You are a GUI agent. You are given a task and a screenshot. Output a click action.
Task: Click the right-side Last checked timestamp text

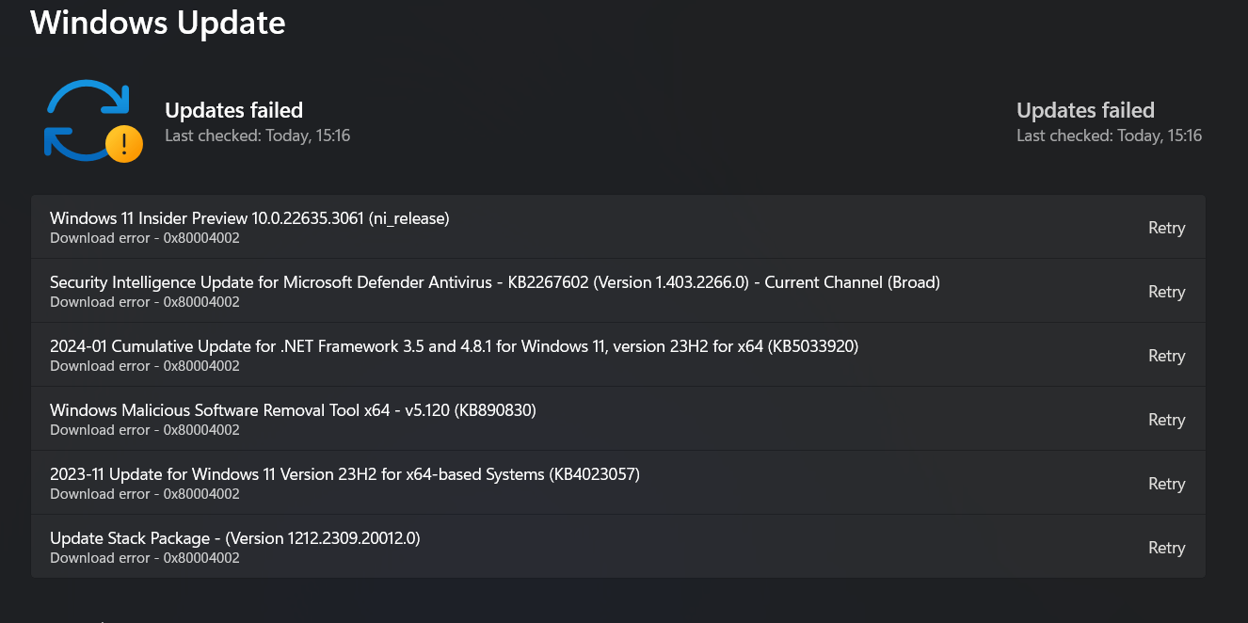click(x=1109, y=136)
